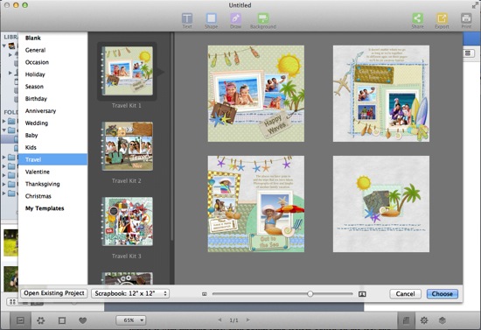Select the Out to the Sea template page

coord(256,204)
